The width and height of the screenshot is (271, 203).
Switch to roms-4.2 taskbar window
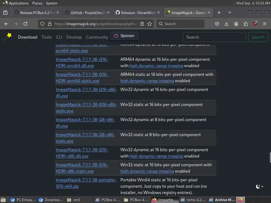tap(193, 200)
